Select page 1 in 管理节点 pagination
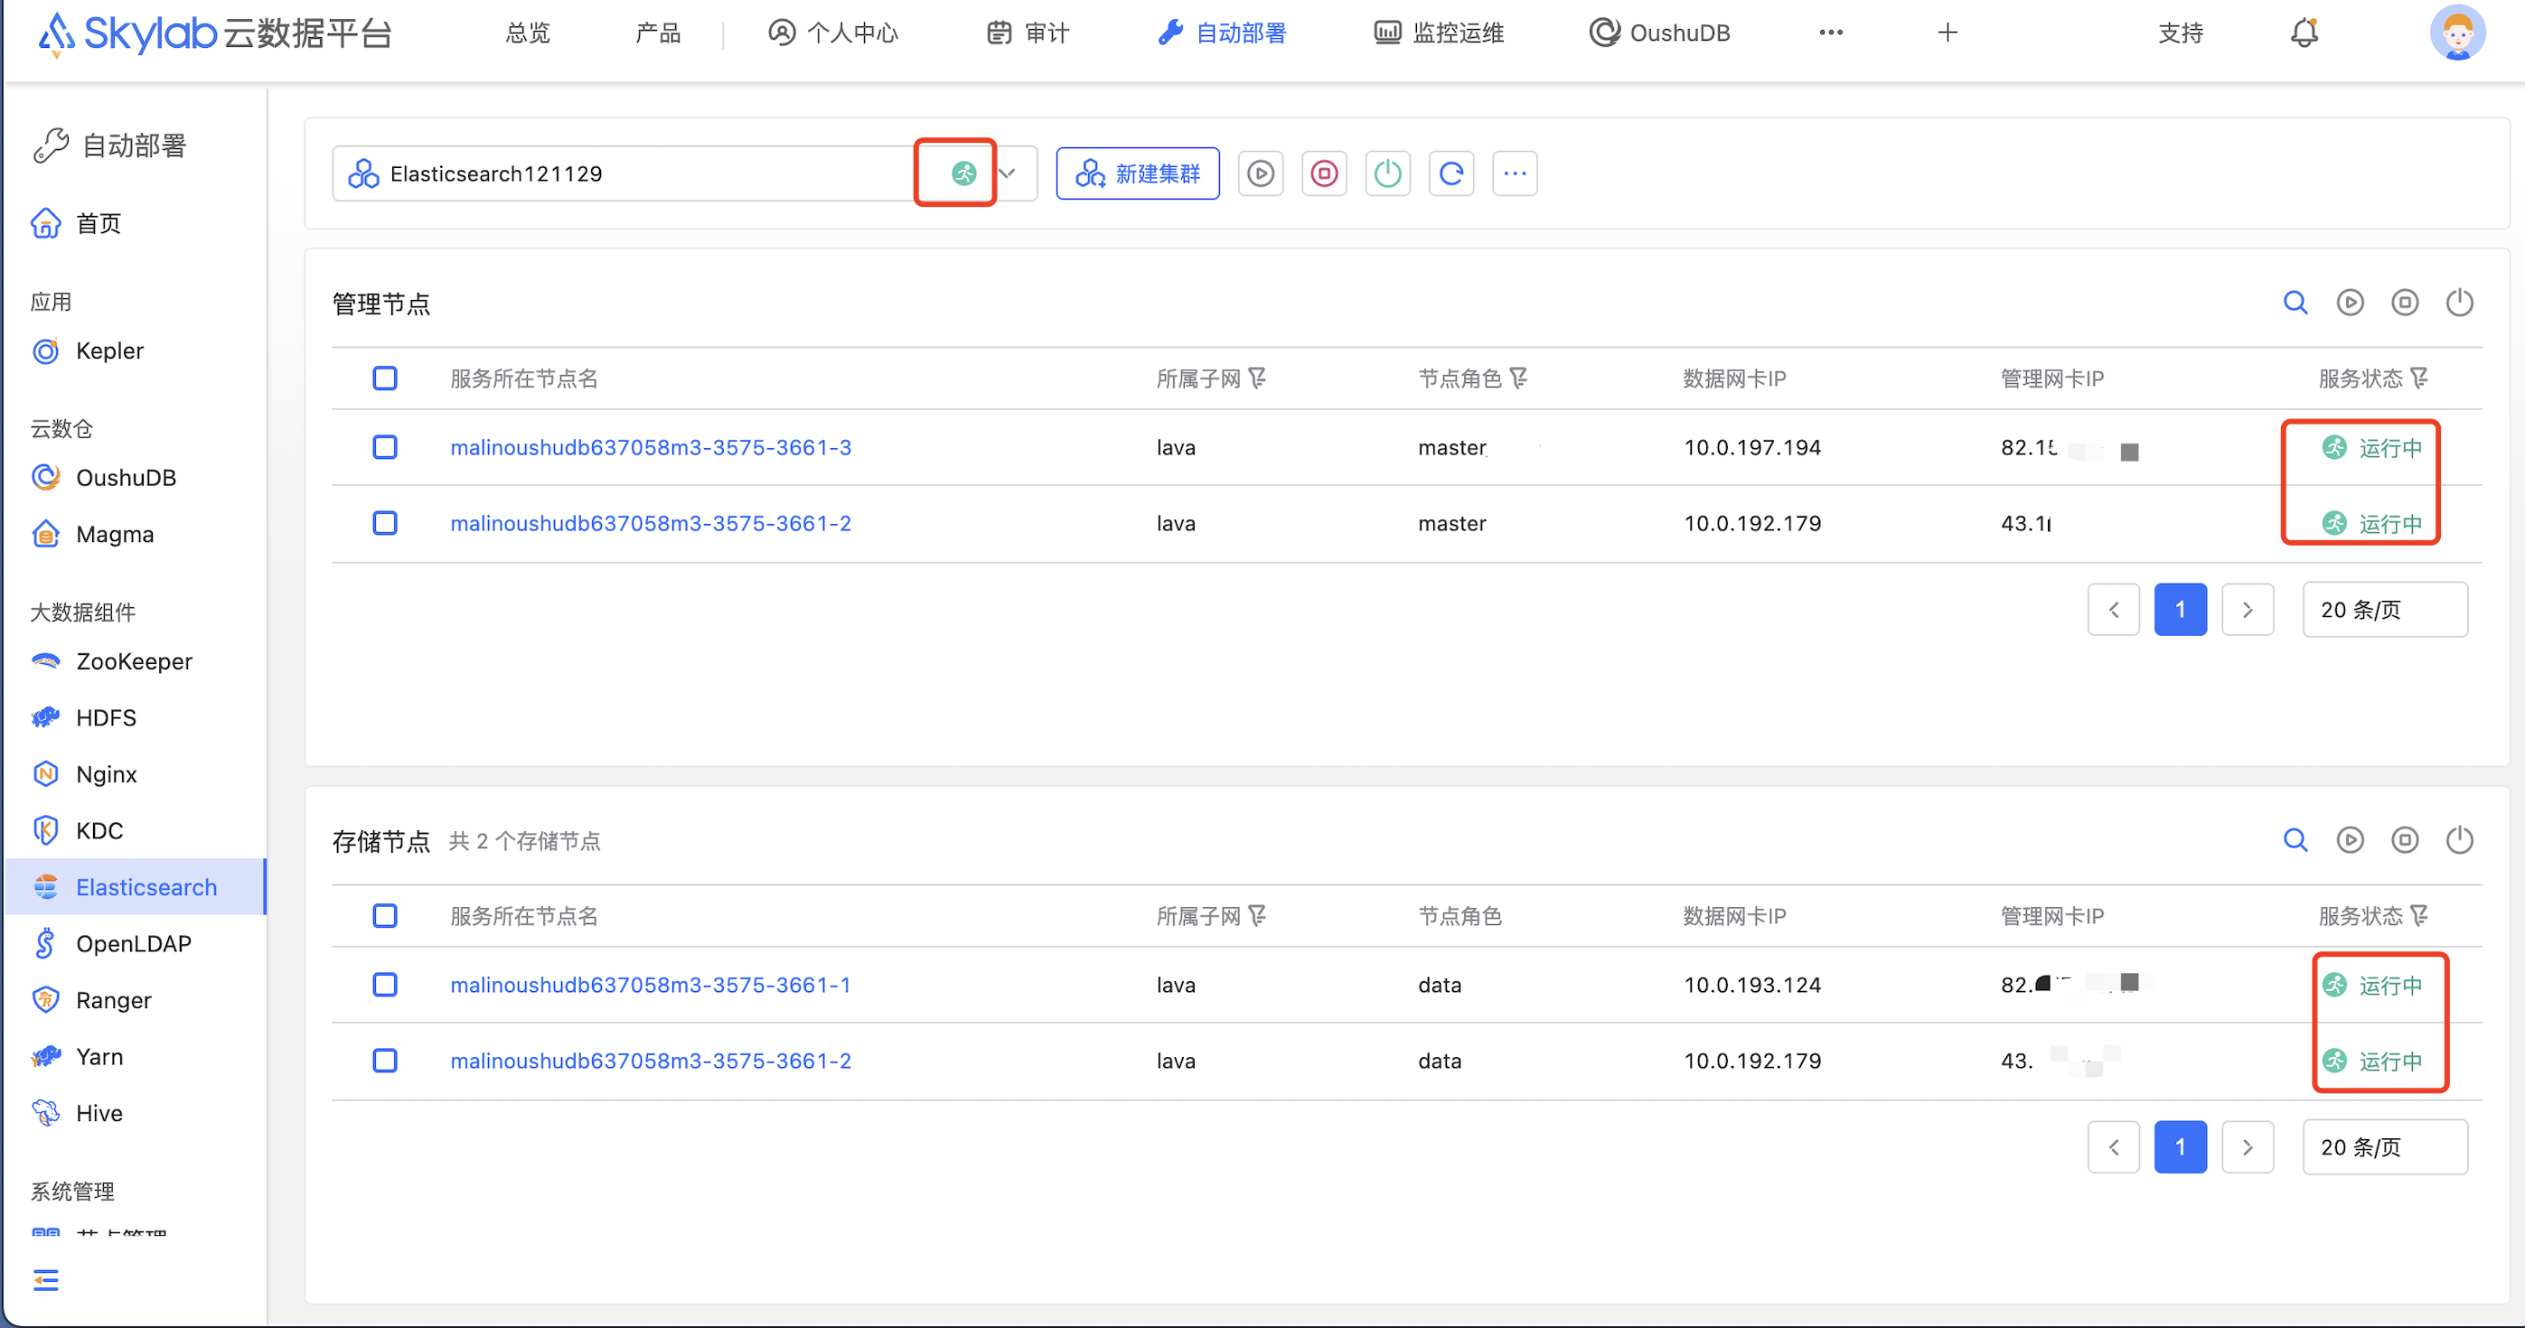 click(x=2181, y=610)
